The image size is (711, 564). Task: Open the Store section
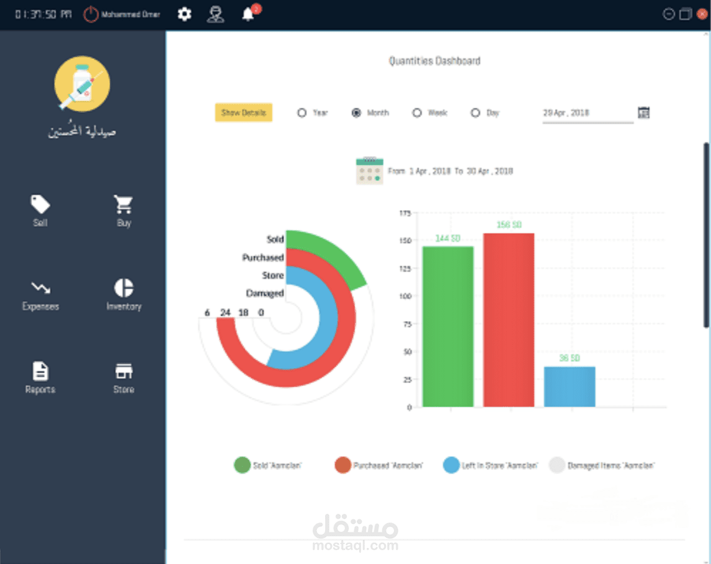(124, 378)
